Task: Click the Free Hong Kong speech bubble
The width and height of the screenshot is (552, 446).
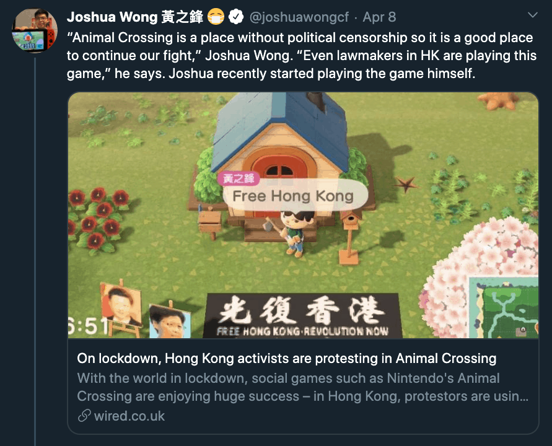Action: point(296,196)
